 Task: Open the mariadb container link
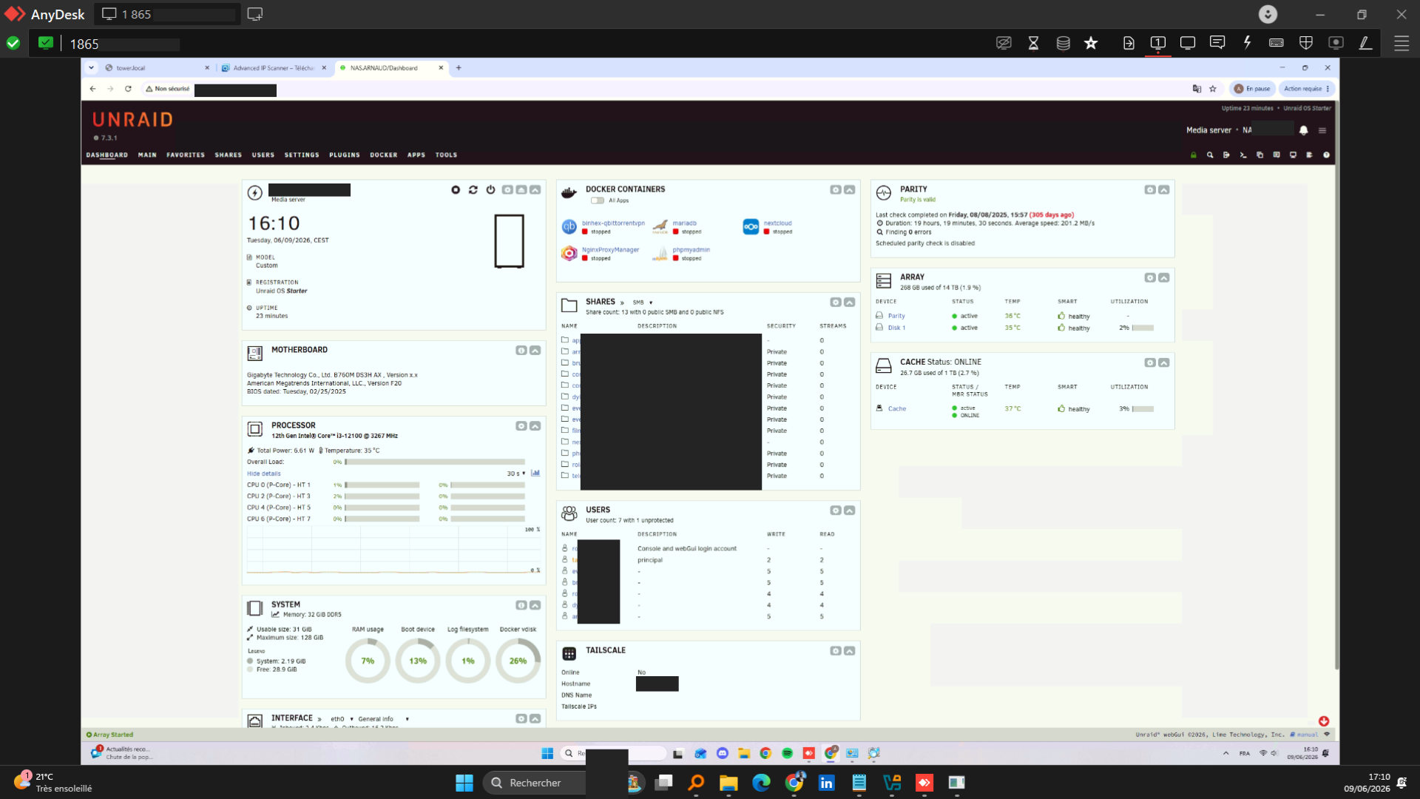tap(685, 223)
